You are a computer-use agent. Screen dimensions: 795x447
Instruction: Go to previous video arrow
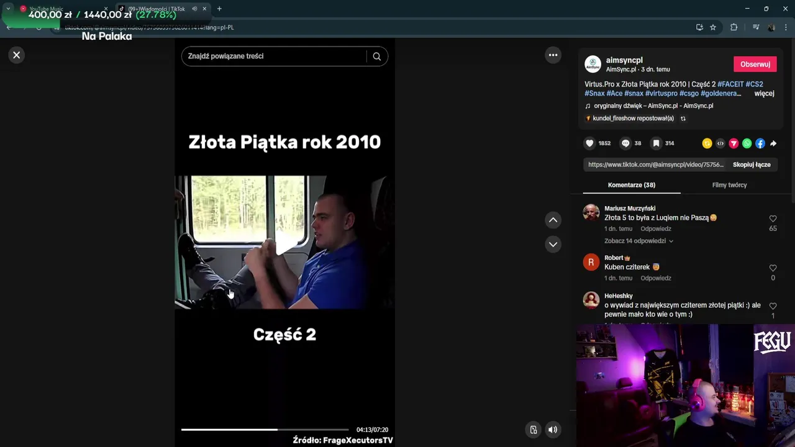553,220
